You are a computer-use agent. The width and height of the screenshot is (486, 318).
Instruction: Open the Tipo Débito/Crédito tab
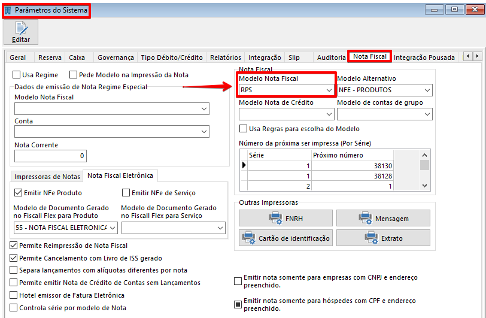point(172,57)
